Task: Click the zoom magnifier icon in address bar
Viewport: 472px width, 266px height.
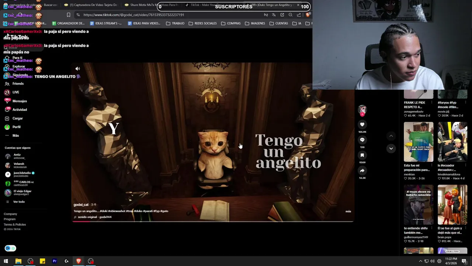Action: tap(290, 15)
